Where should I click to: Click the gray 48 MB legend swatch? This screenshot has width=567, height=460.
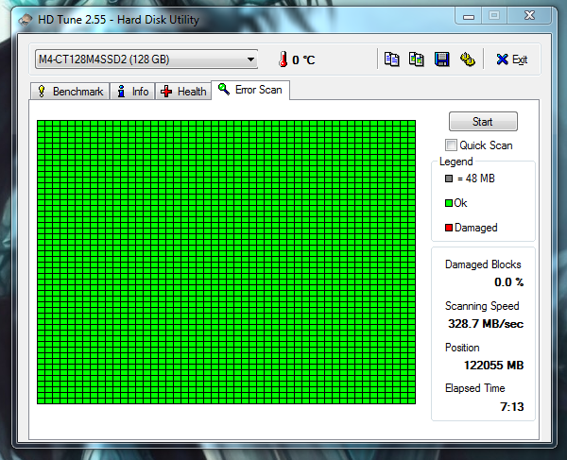(x=449, y=179)
